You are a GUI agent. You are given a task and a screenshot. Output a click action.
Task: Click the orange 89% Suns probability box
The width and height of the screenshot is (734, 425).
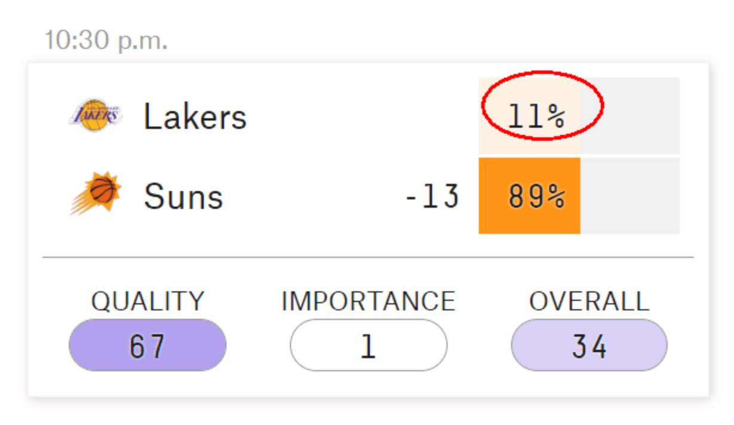pyautogui.click(x=530, y=196)
